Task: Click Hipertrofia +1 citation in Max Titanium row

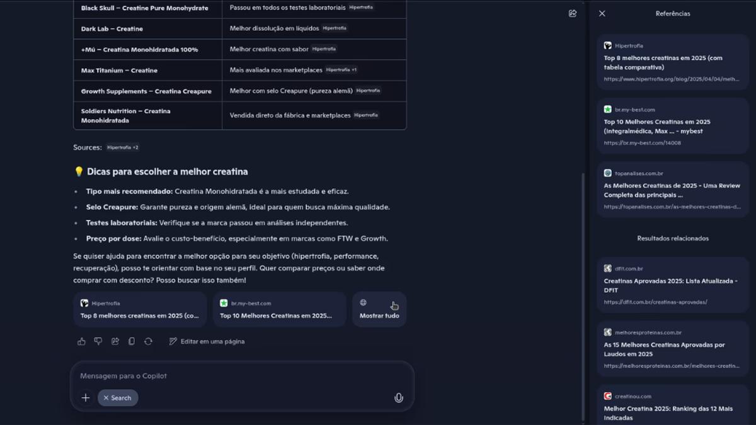Action: click(341, 70)
